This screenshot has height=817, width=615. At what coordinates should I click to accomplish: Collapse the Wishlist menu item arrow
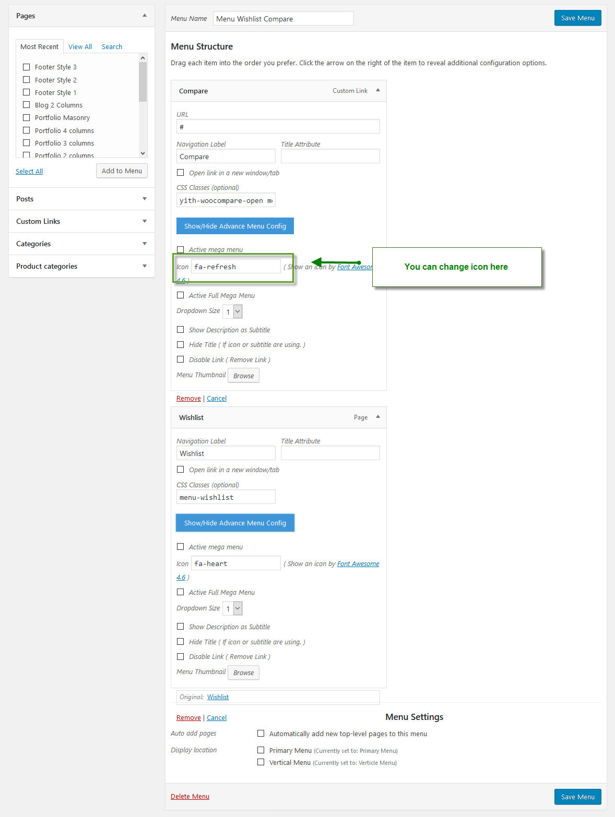pos(378,417)
